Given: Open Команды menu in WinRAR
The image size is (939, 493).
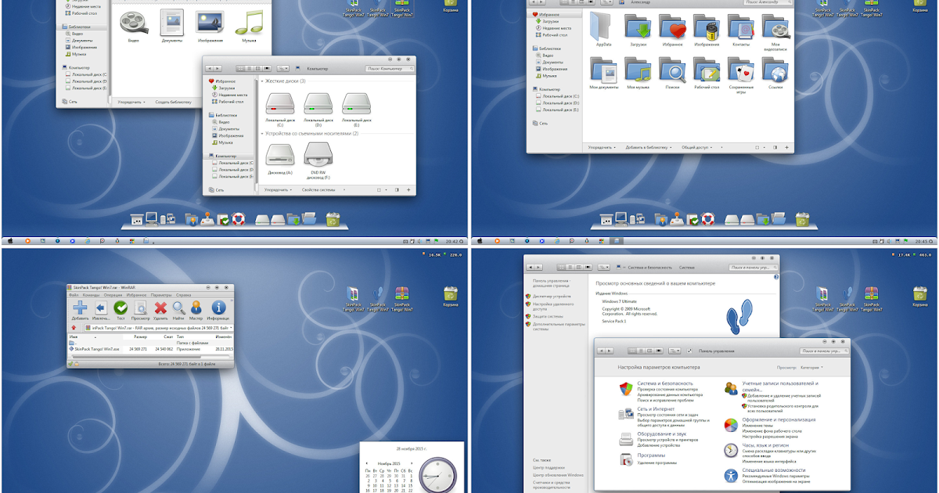Looking at the screenshot, I should [x=91, y=295].
